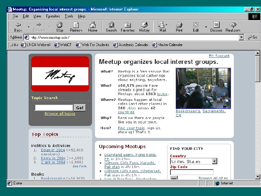Viewport: 261px width, 196px height.
Task: Click the countries link
Action: point(126,112)
